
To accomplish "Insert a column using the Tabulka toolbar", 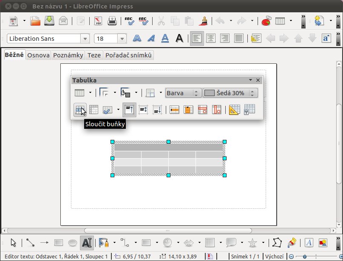I will (x=188, y=110).
